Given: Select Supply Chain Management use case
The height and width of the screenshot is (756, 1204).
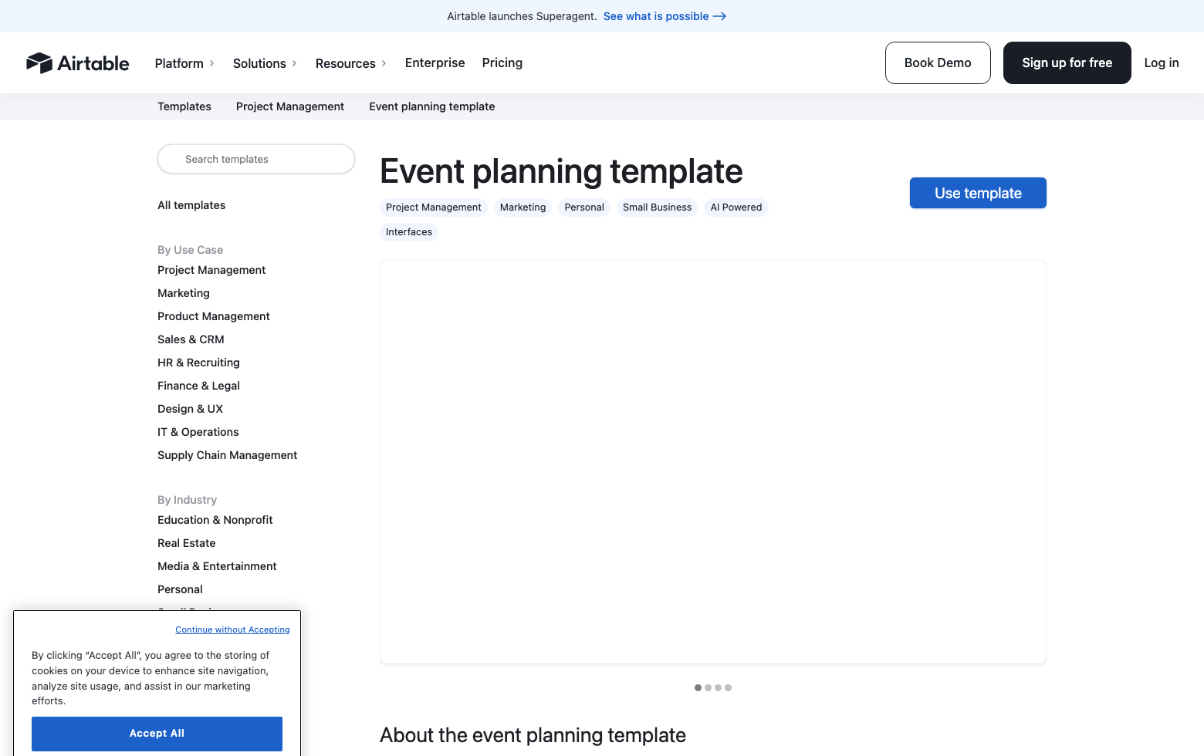Looking at the screenshot, I should 227,455.
